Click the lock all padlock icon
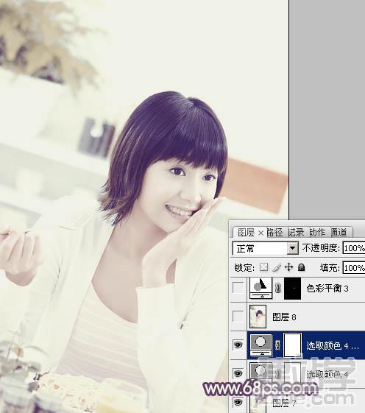Viewport: 365px width, 413px height. [x=301, y=267]
